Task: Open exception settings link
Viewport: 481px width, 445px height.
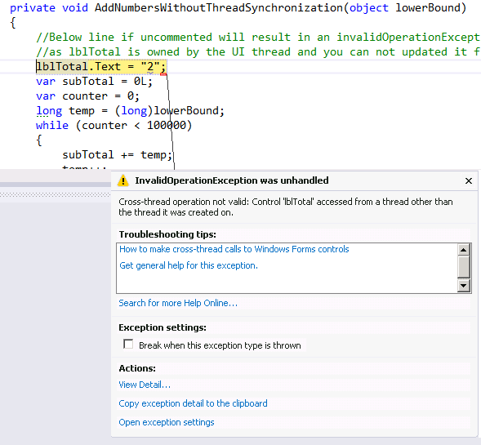Action: pyautogui.click(x=167, y=422)
